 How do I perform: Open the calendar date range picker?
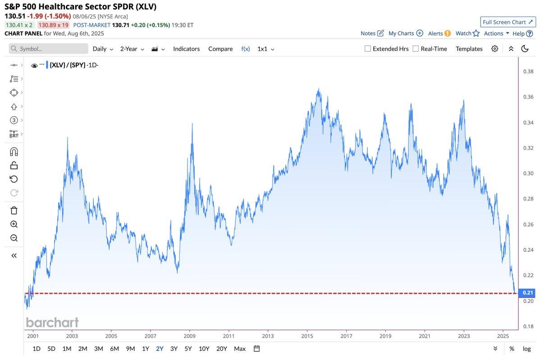click(257, 349)
